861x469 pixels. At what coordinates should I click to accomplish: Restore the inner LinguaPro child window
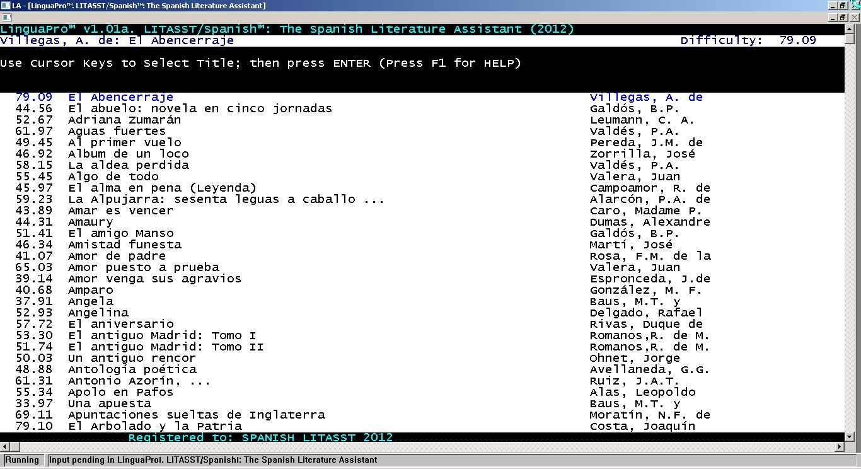[x=842, y=18]
